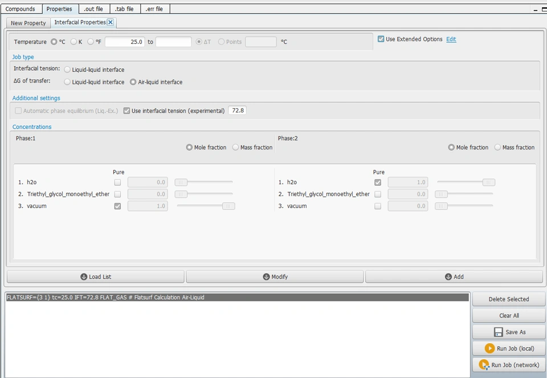Check Pure for h2o in Phase 1
Screen dimensions: 547x378
pos(117,182)
